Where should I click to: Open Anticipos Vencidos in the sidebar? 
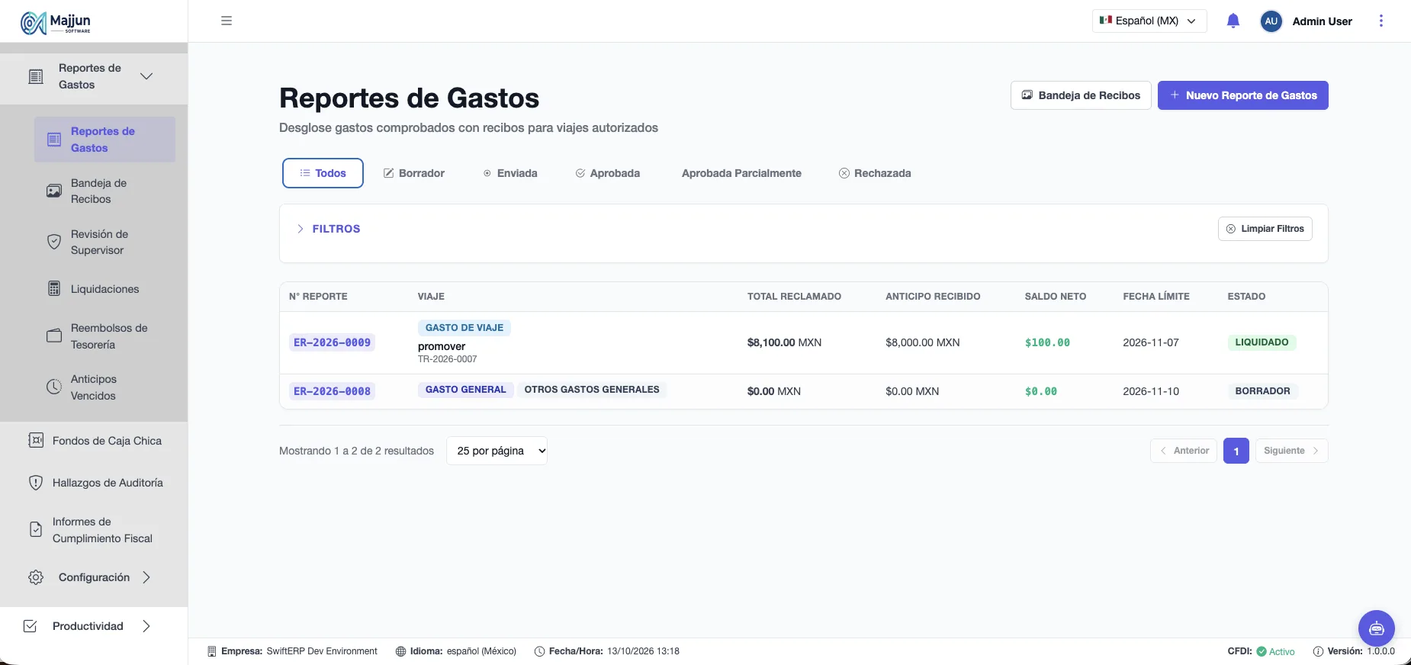(104, 387)
